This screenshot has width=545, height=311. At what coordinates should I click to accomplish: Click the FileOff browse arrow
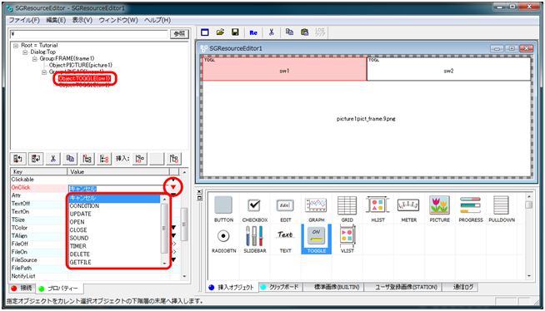click(x=174, y=244)
